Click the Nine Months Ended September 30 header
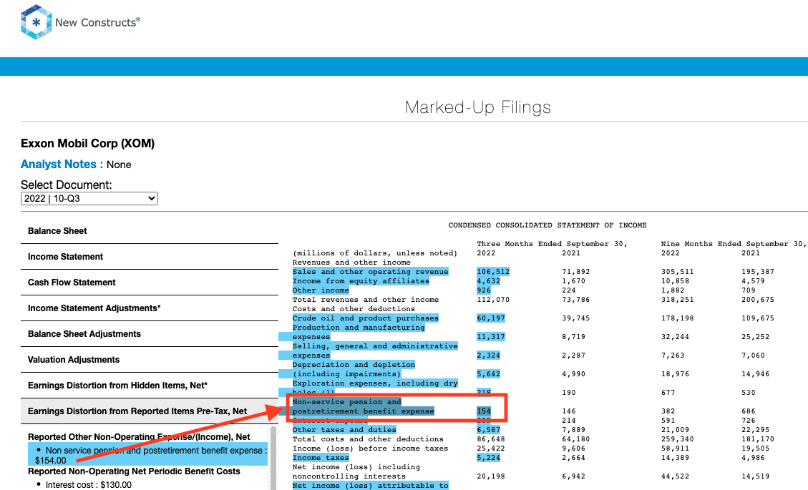The width and height of the screenshot is (808, 490). pyautogui.click(x=734, y=244)
